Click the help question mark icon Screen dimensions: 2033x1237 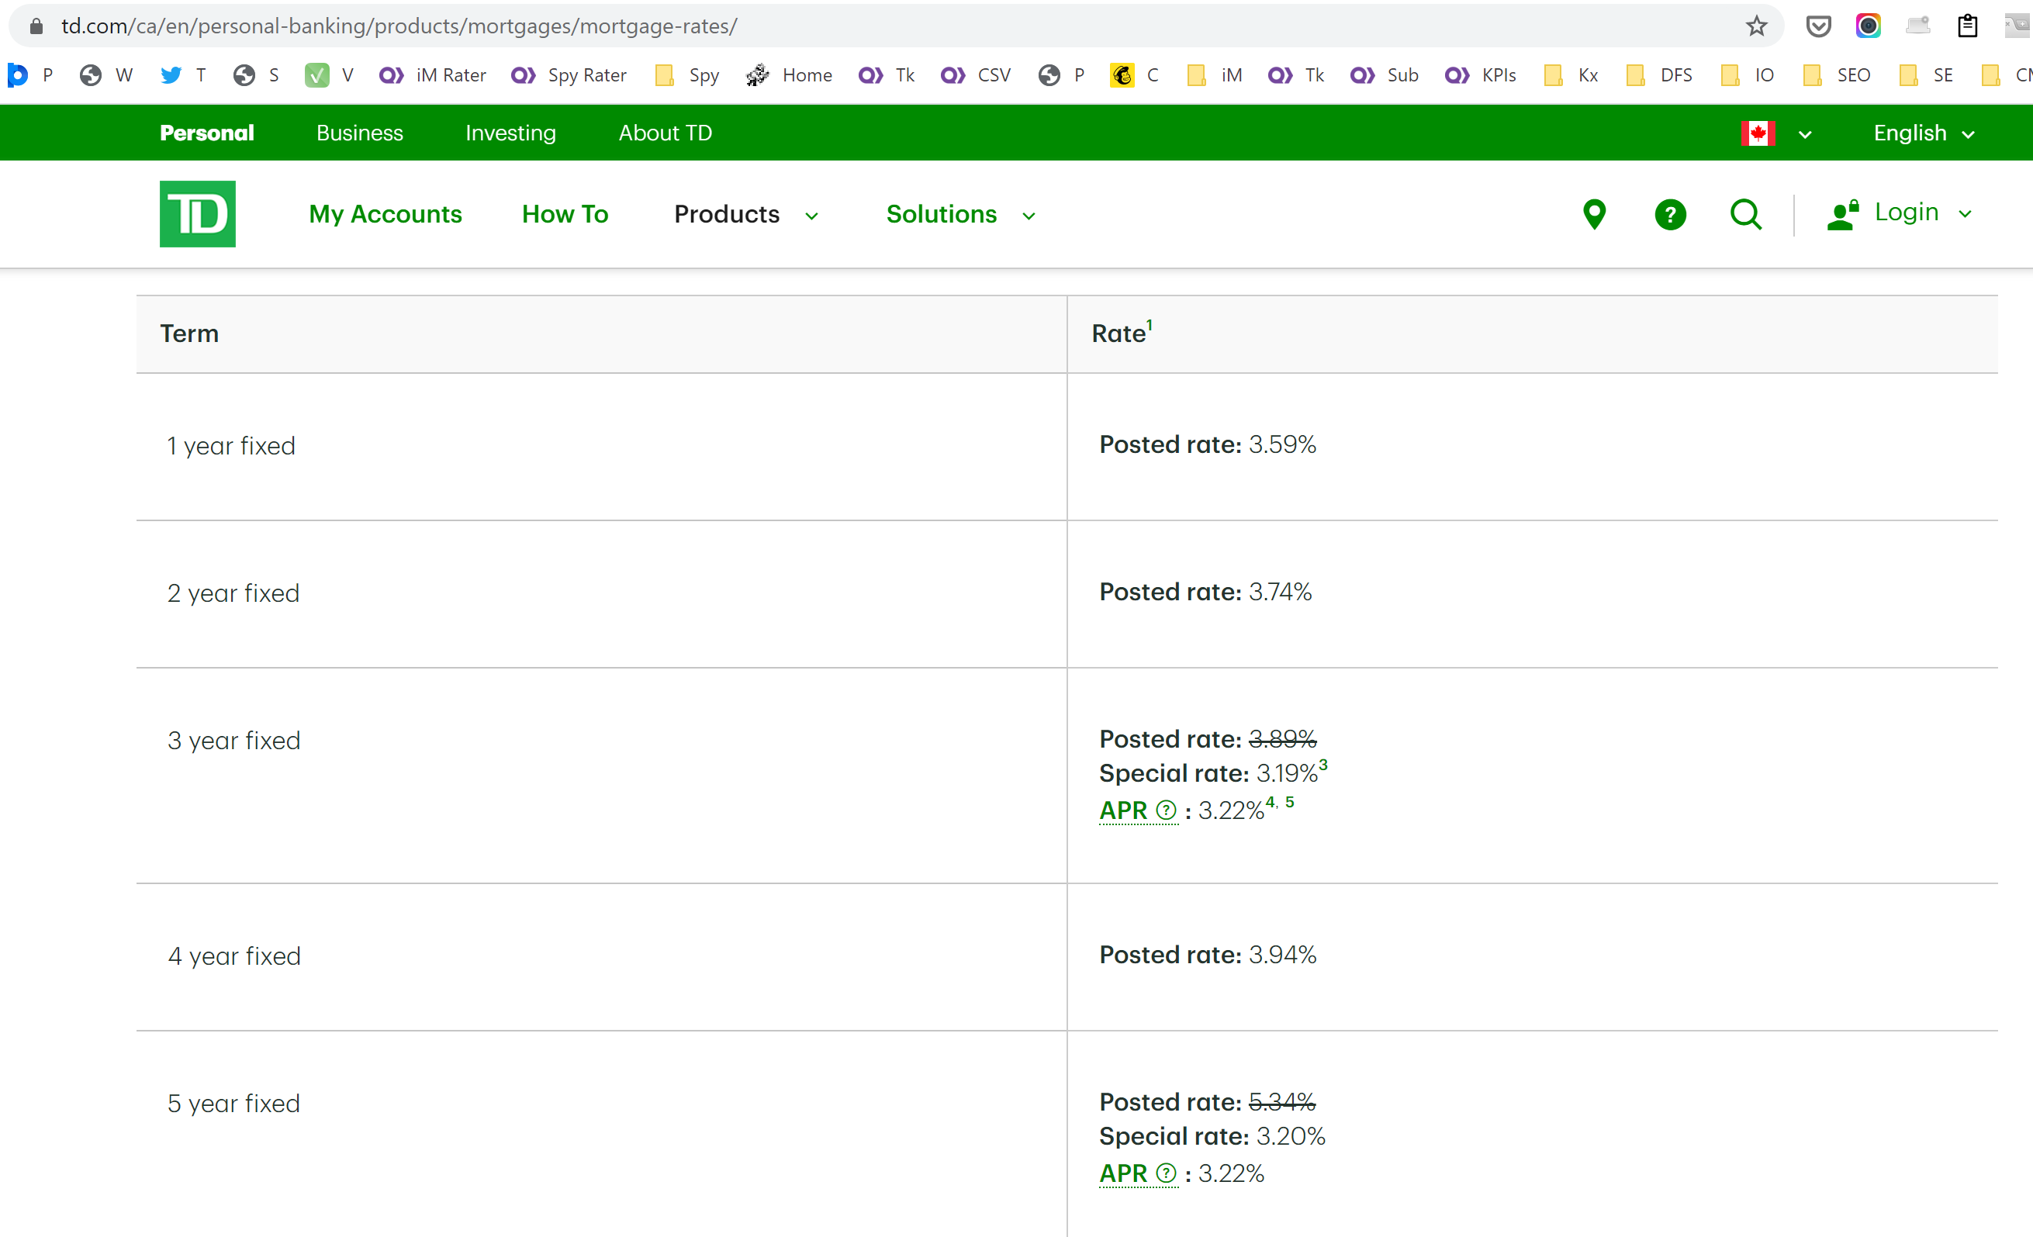[1670, 215]
